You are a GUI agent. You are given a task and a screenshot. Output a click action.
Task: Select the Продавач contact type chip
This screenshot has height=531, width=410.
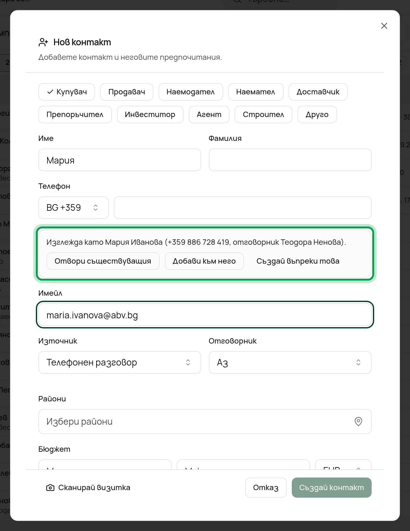click(127, 92)
